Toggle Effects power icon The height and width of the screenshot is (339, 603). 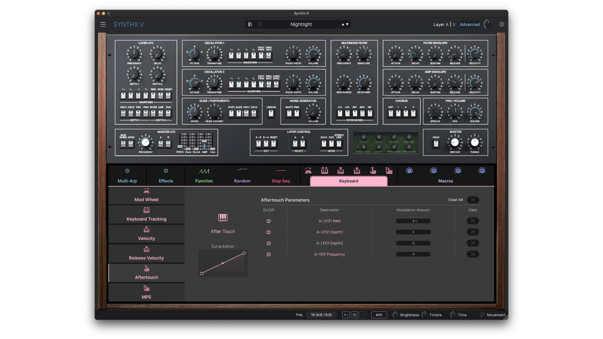(166, 171)
